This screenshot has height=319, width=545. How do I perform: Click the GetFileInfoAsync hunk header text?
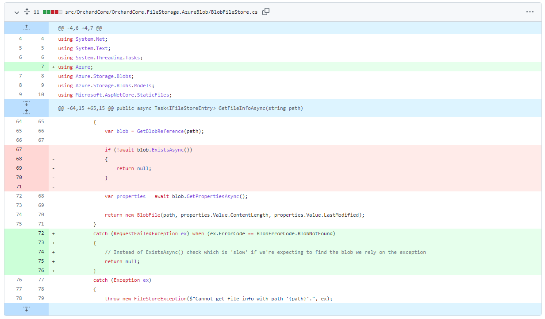tap(180, 109)
